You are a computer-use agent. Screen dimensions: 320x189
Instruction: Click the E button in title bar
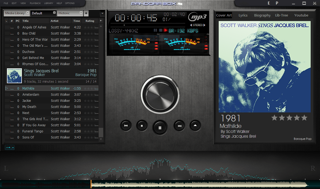point(269,3)
